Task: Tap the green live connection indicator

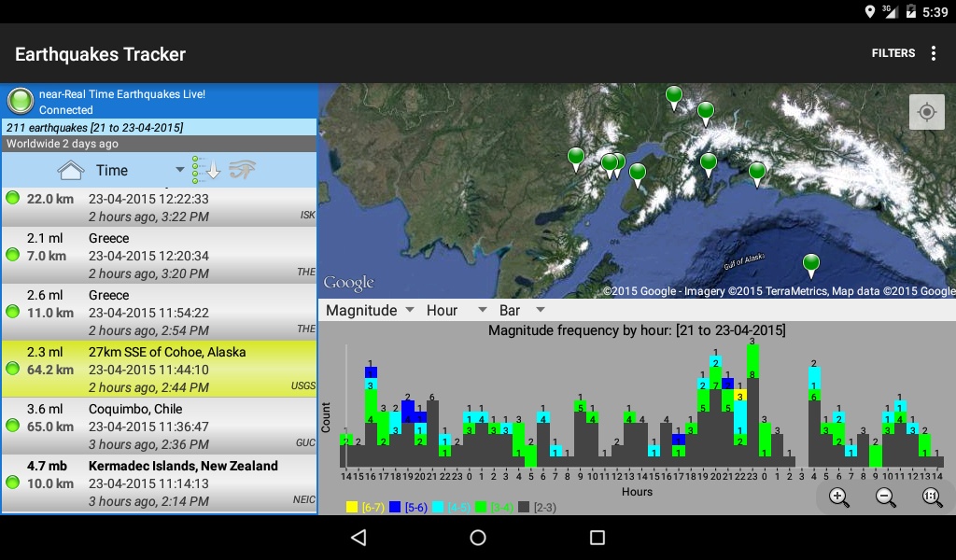Action: pyautogui.click(x=21, y=101)
